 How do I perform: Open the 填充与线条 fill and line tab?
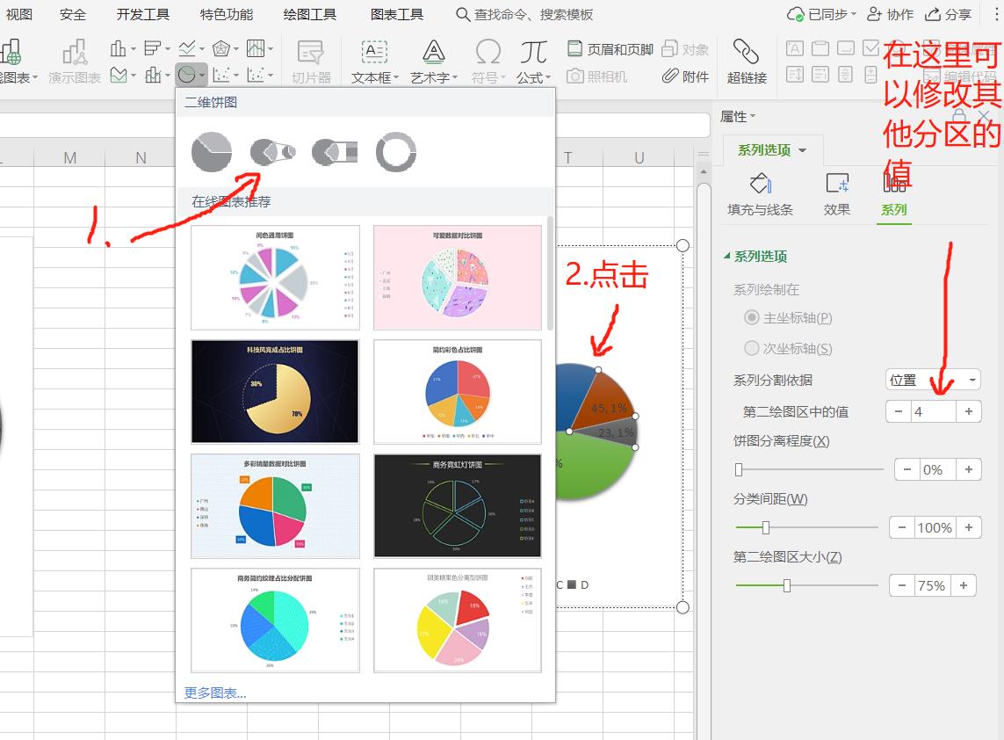coord(760,194)
